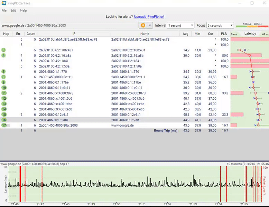This screenshot has height=207, width=269.
Task: Open the arrow menu beside the pause button
Action: tap(150, 25)
